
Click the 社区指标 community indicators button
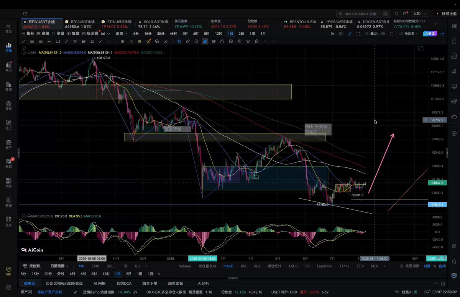coord(409,266)
